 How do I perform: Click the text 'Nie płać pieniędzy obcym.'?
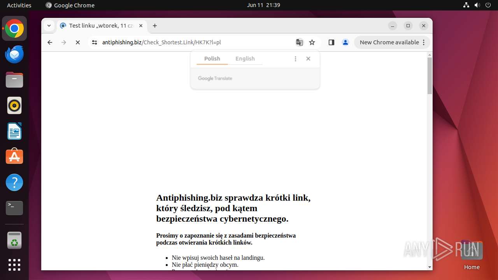[x=205, y=264]
